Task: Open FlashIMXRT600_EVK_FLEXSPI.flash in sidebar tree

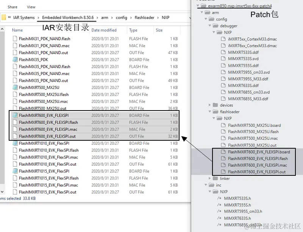Action: point(258,158)
